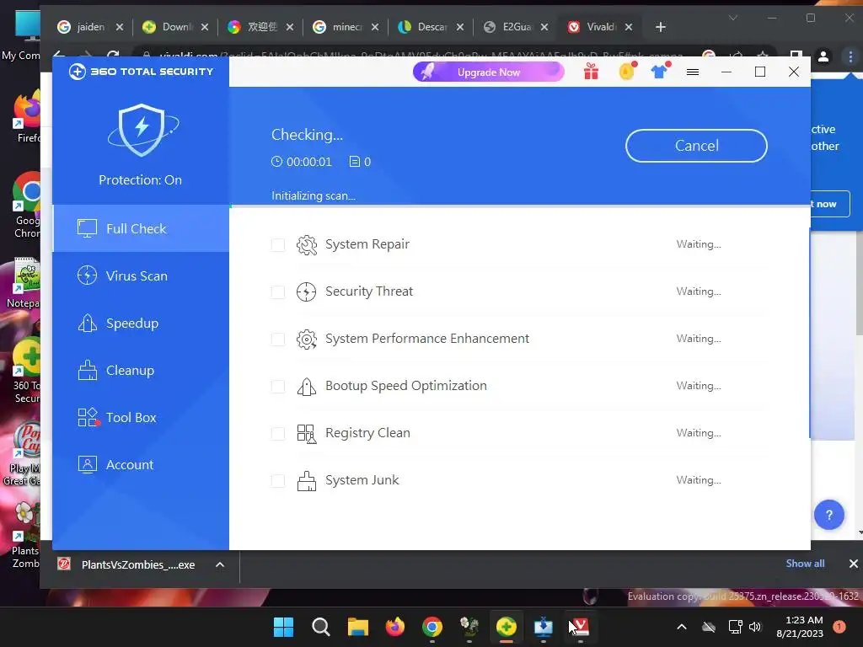Click the System Junk broom icon
The width and height of the screenshot is (863, 647).
point(307,481)
